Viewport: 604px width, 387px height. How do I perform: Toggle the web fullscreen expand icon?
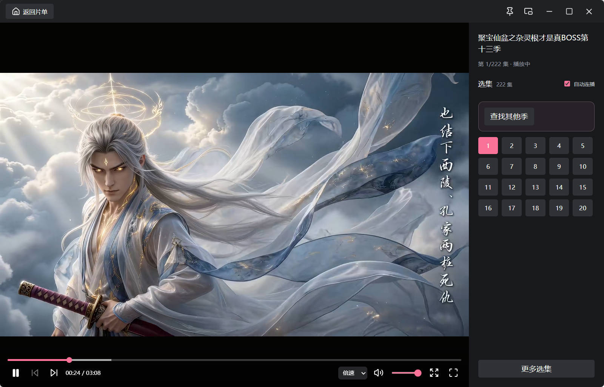(x=434, y=373)
